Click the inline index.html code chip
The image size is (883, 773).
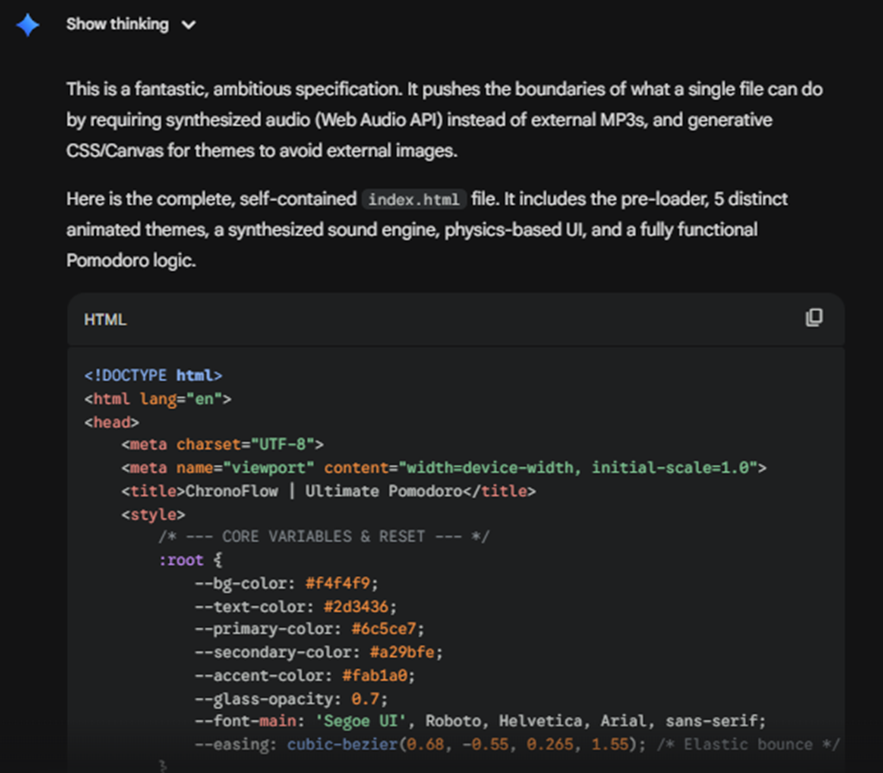(x=414, y=200)
